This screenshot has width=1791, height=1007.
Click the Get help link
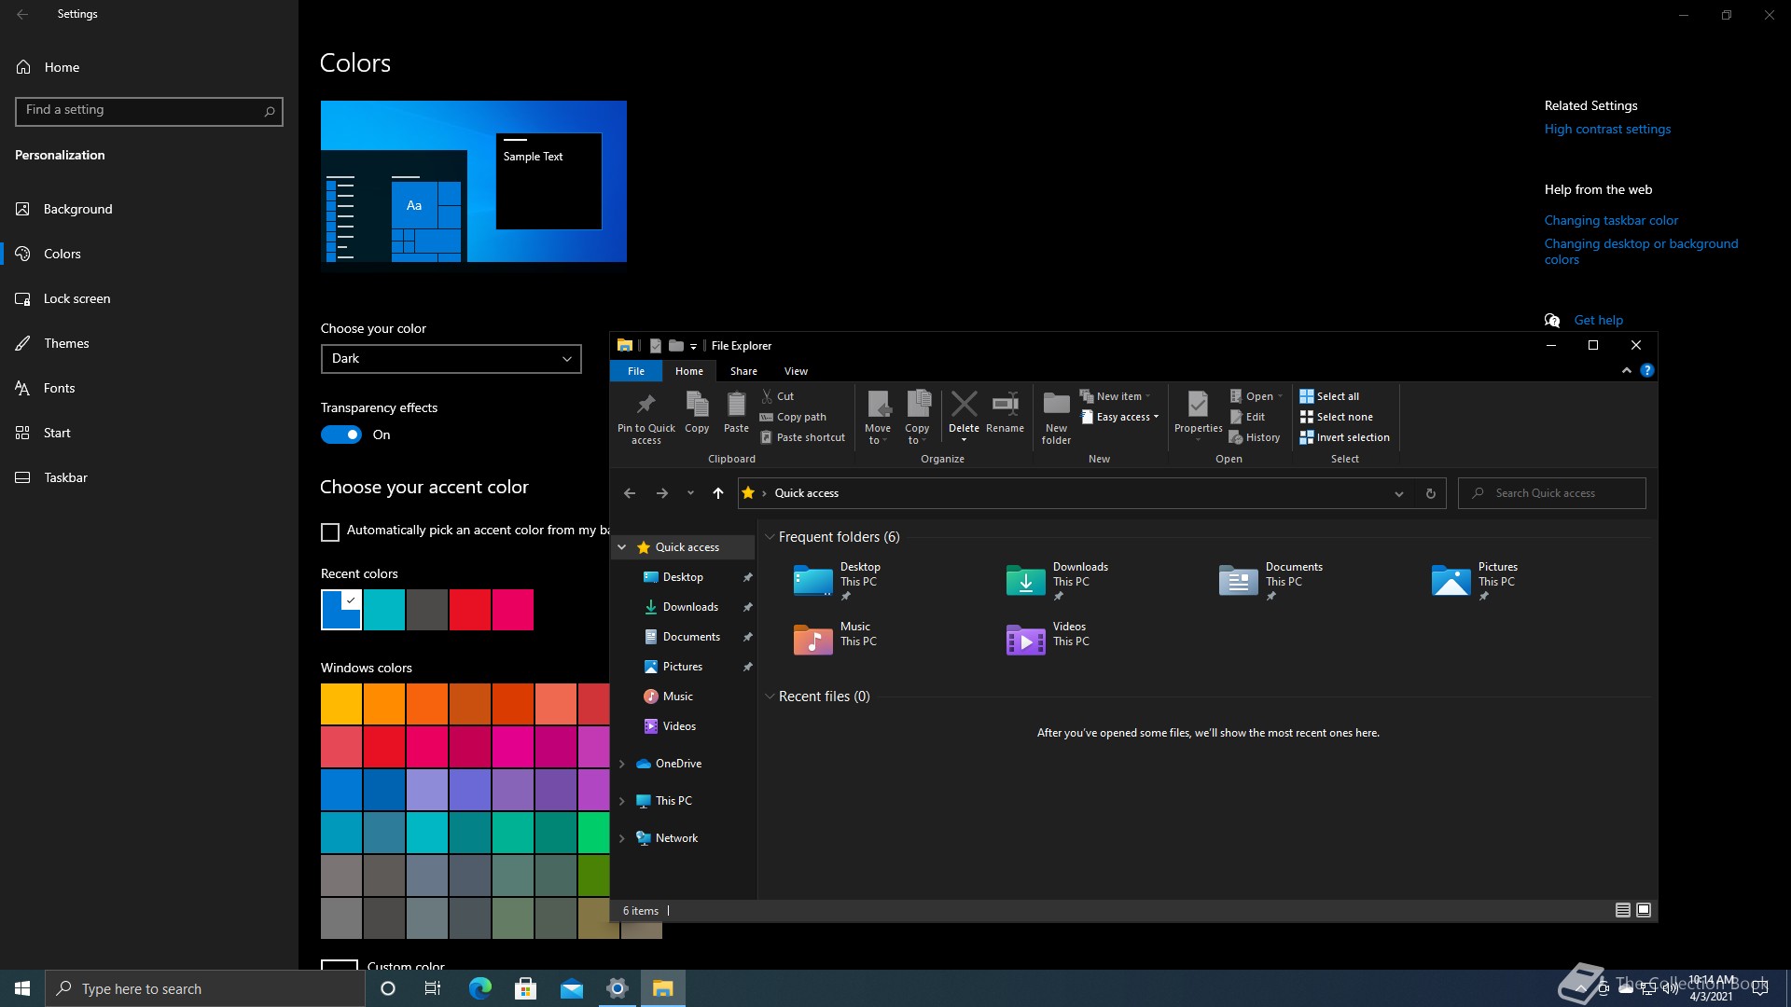click(1598, 320)
